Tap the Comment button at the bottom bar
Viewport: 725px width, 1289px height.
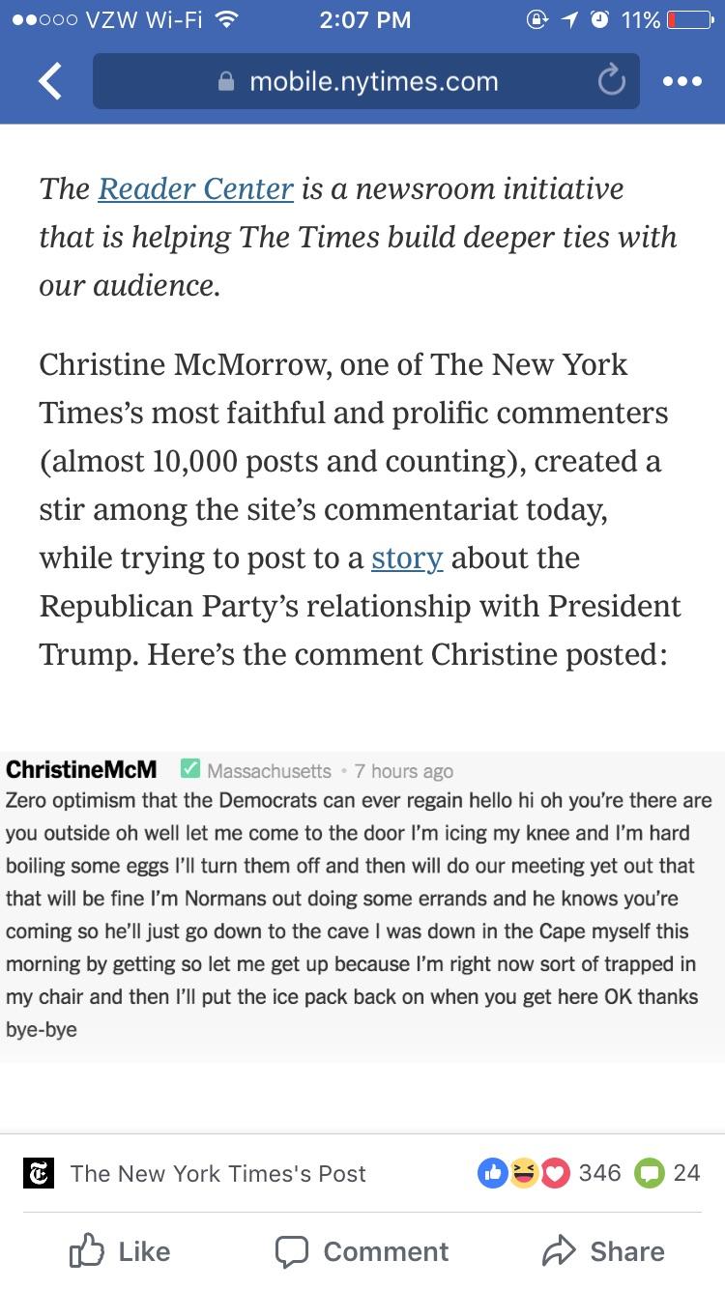[361, 1251]
